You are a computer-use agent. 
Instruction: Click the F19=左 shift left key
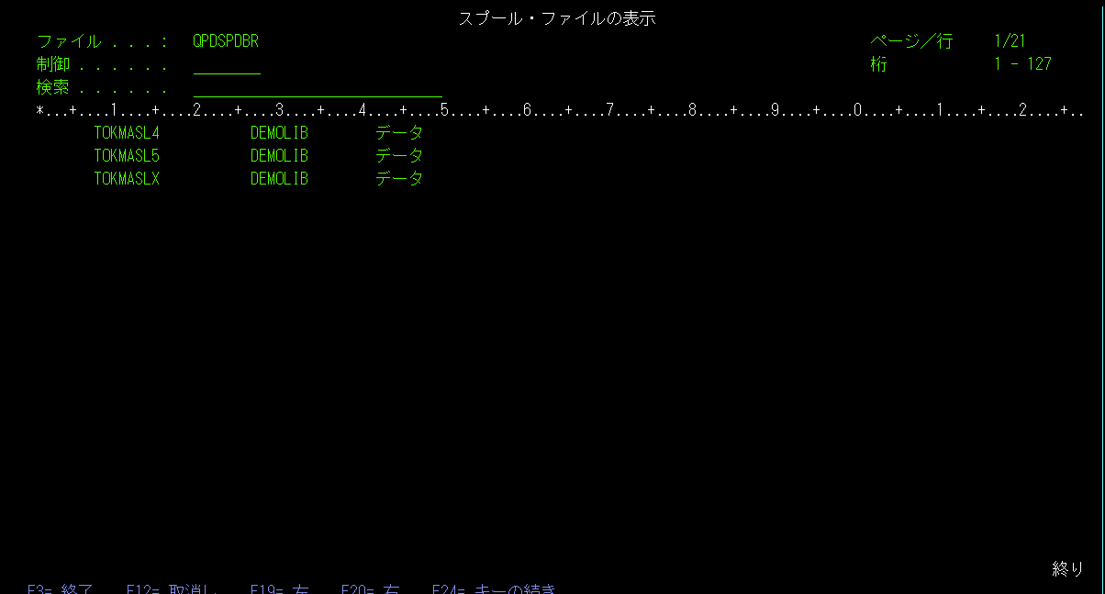pyautogui.click(x=280, y=588)
